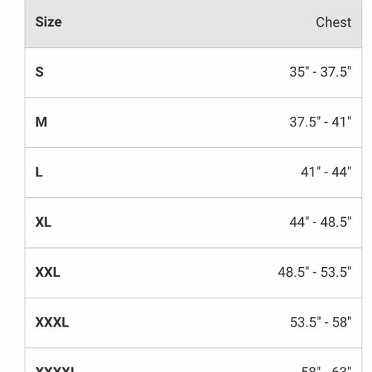Viewport: 372px width, 372px height.
Task: Select the Chest column header
Action: coord(333,22)
